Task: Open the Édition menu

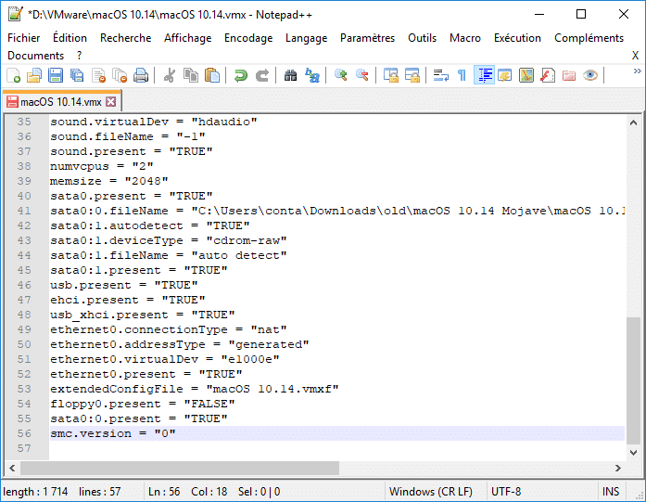Action: (x=70, y=38)
